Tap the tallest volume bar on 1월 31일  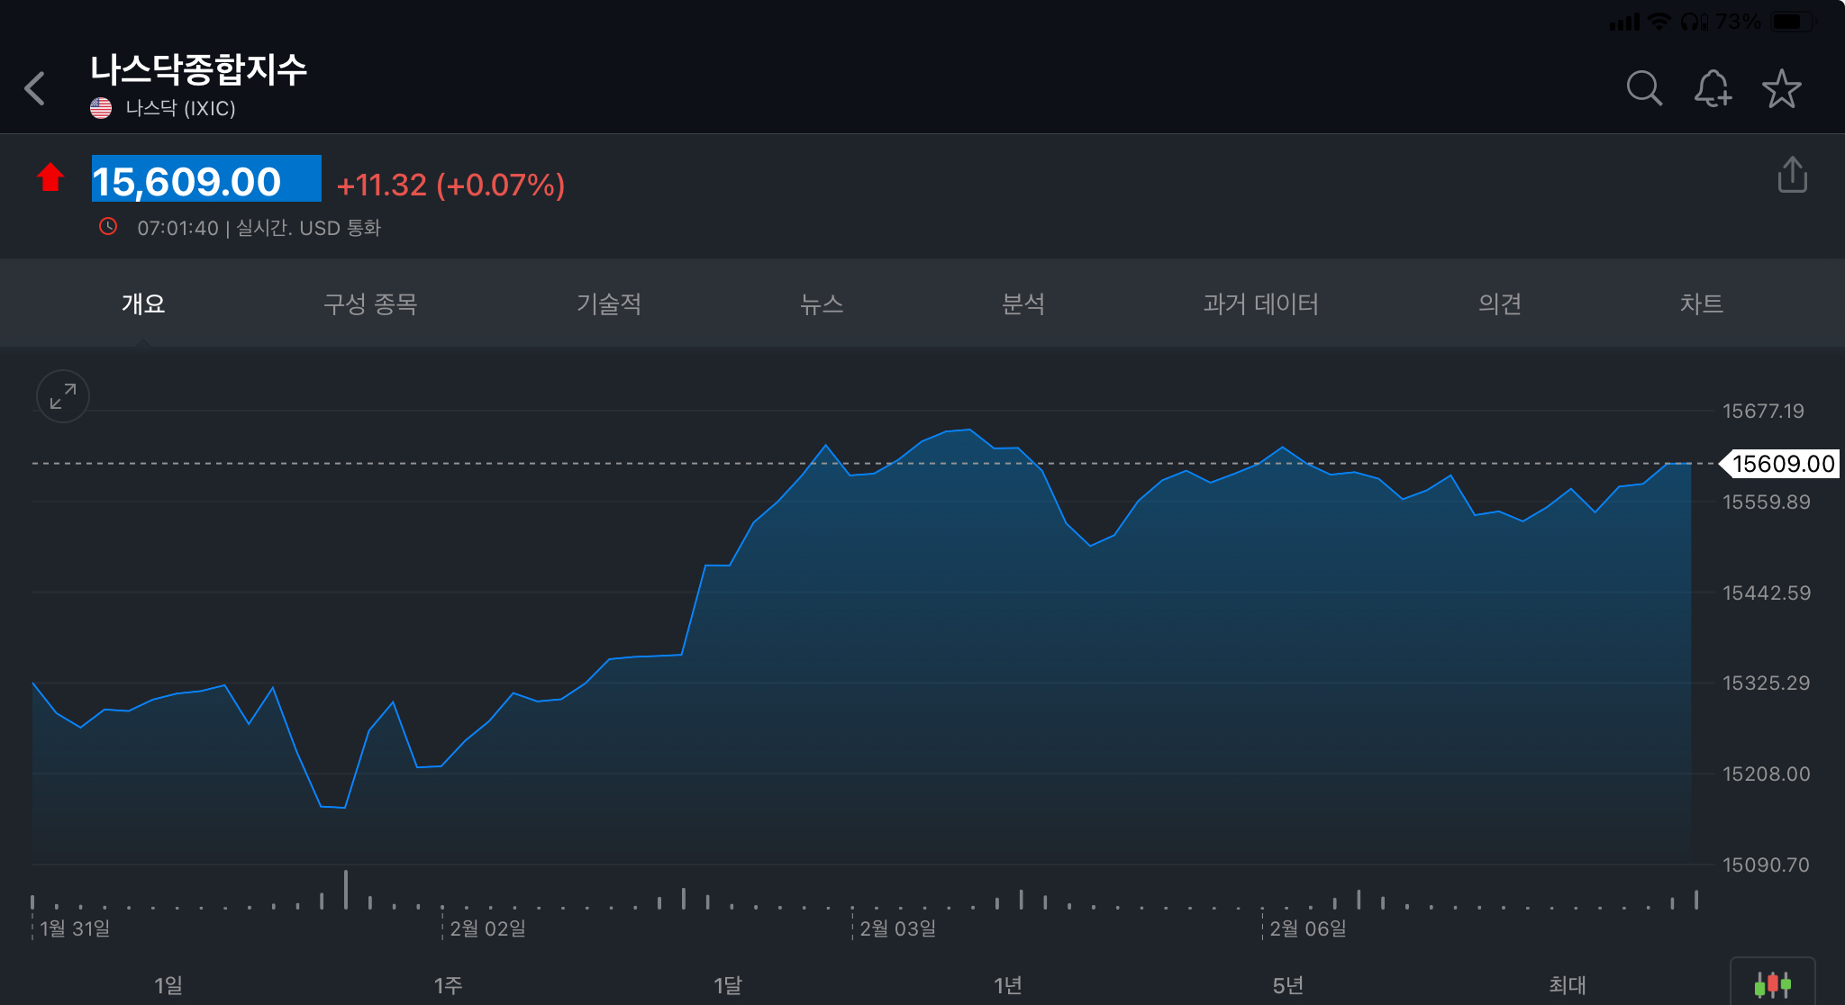point(346,889)
